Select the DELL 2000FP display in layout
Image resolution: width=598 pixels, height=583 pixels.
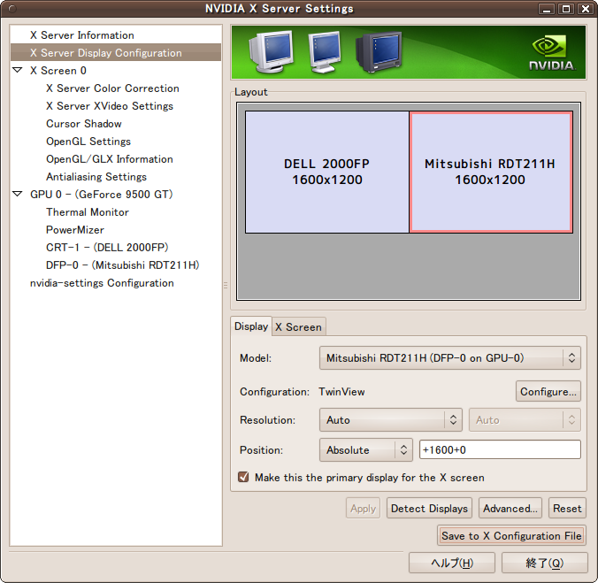(x=327, y=172)
